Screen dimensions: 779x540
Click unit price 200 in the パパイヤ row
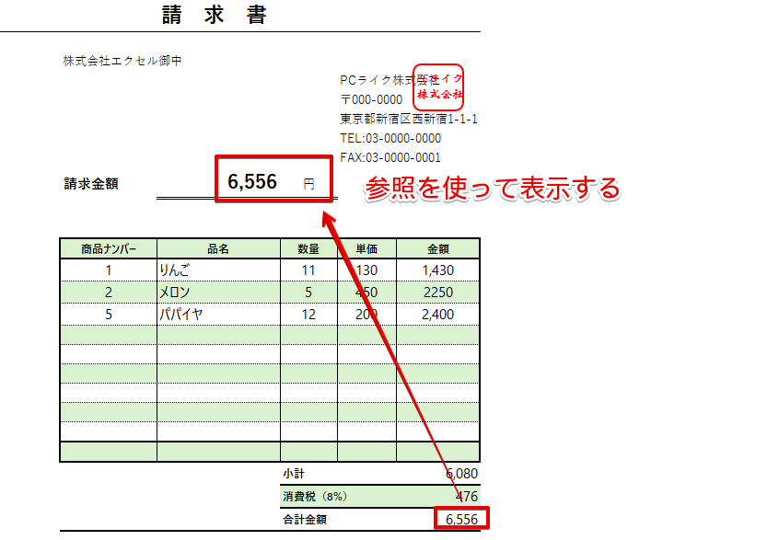click(366, 315)
